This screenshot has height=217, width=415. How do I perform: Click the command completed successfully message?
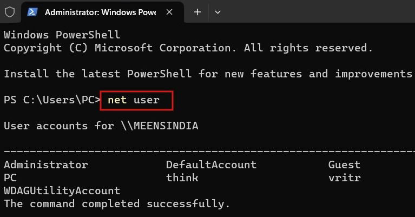pos(117,204)
